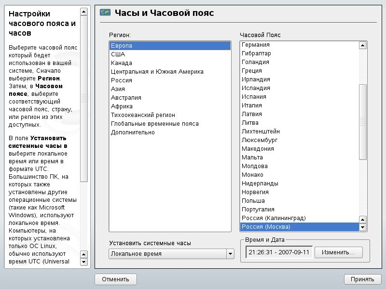This screenshot has width=386, height=289.
Task: Click the world map icon beside the title
Action: tap(105, 13)
